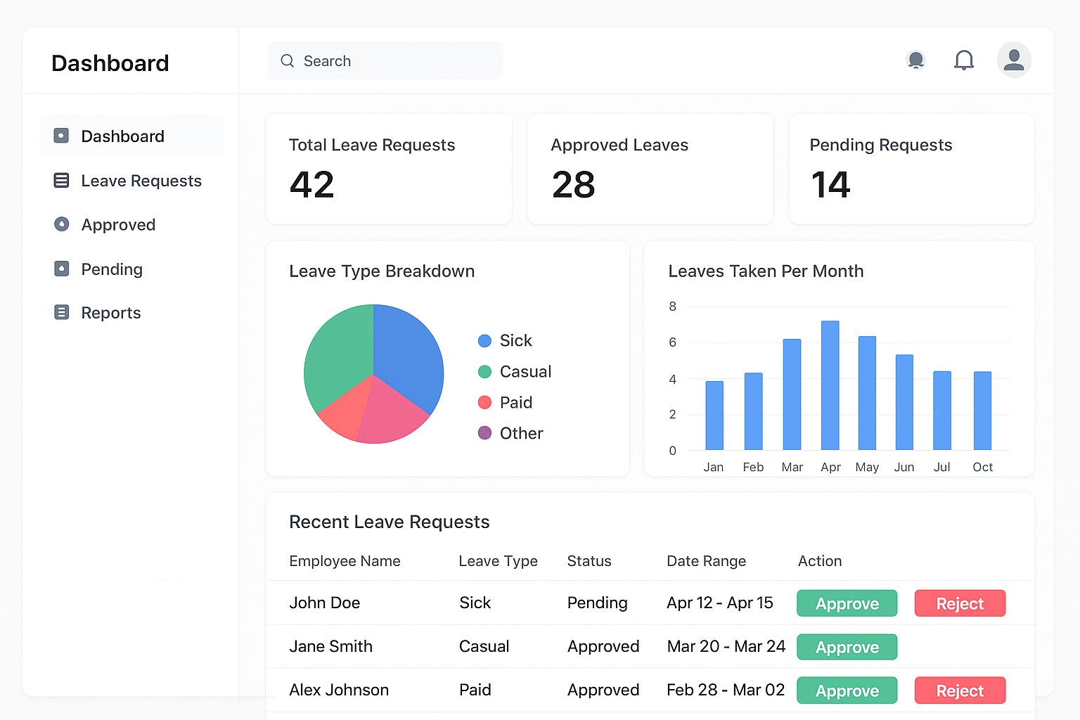Toggle the Sick legend color dot
The height and width of the screenshot is (720, 1080).
tap(484, 341)
